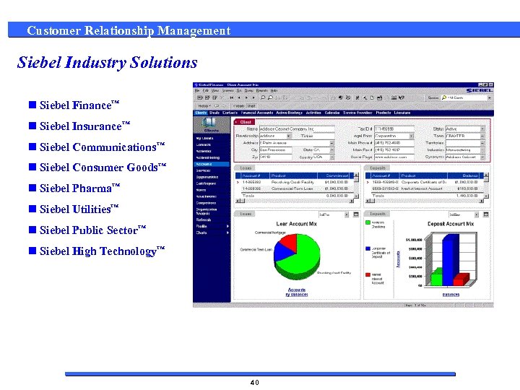Click the Tax ID # input field
The width and height of the screenshot is (520, 390).
[394, 129]
